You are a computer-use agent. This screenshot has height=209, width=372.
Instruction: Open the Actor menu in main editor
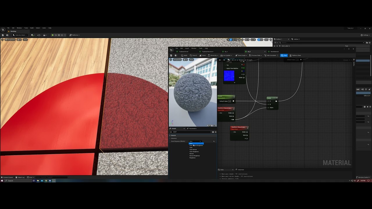pos(44,28)
